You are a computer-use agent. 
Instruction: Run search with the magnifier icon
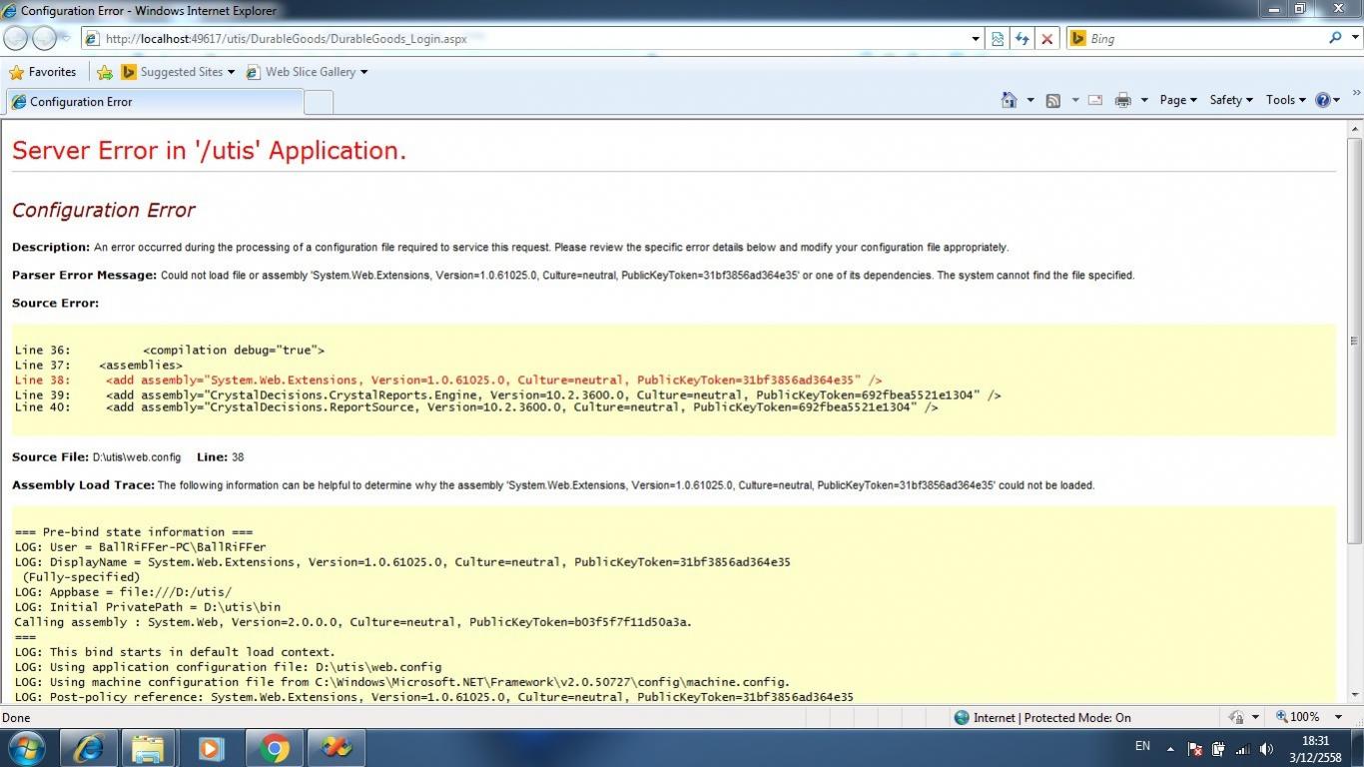pos(1335,38)
